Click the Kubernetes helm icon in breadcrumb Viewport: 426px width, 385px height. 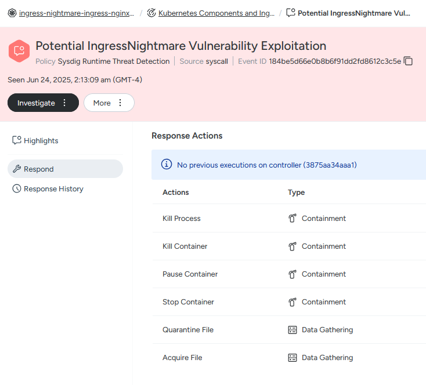point(12,13)
